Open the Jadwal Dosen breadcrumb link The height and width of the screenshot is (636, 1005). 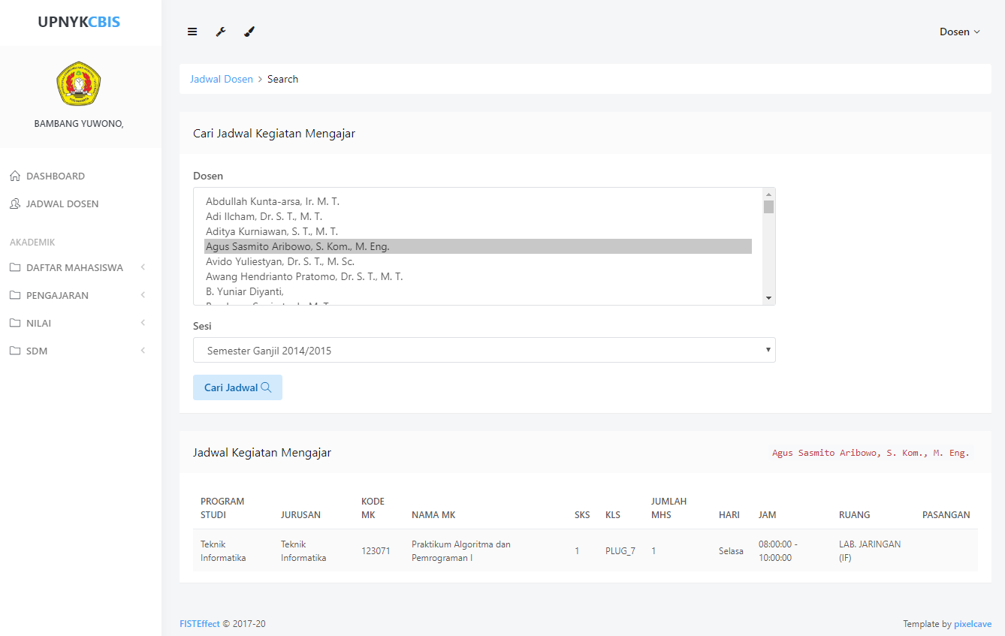222,79
